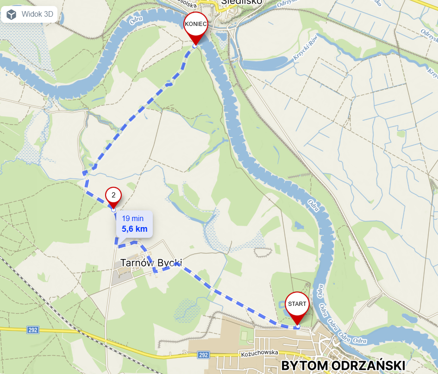Click the BYTOM ODRZAŃSKI town label
Screen dimensions: 438x374
pyautogui.click(x=343, y=365)
